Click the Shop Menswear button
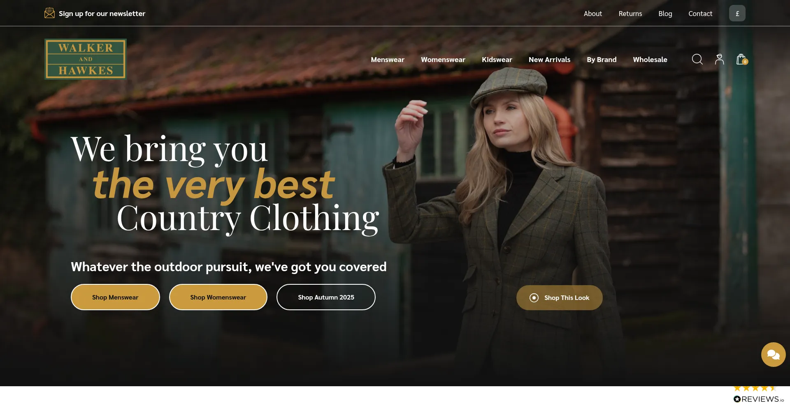 point(115,297)
